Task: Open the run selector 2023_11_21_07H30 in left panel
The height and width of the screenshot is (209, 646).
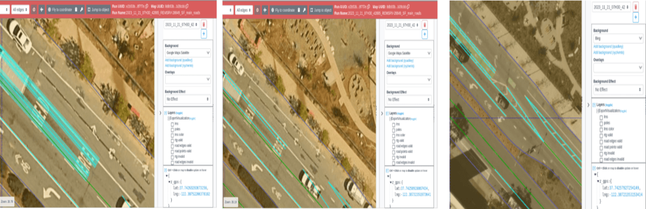Action: click(181, 24)
